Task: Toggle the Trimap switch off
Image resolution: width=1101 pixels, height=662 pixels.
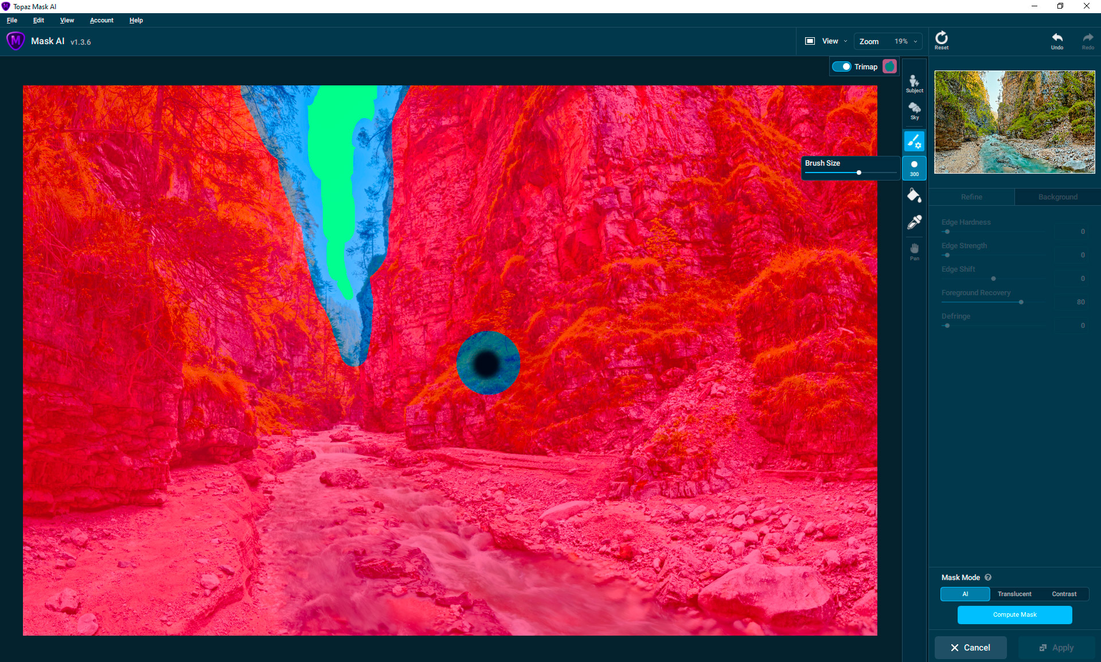Action: click(x=841, y=66)
